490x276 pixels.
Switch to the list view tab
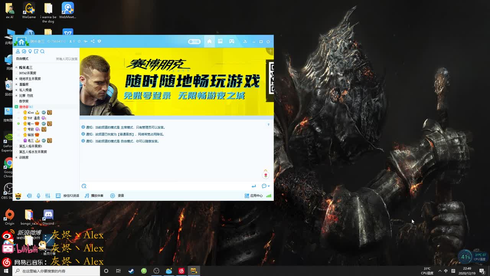coord(220,41)
